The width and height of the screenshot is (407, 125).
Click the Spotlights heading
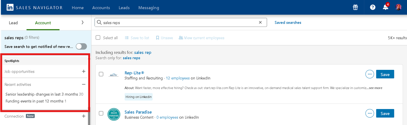[12, 61]
